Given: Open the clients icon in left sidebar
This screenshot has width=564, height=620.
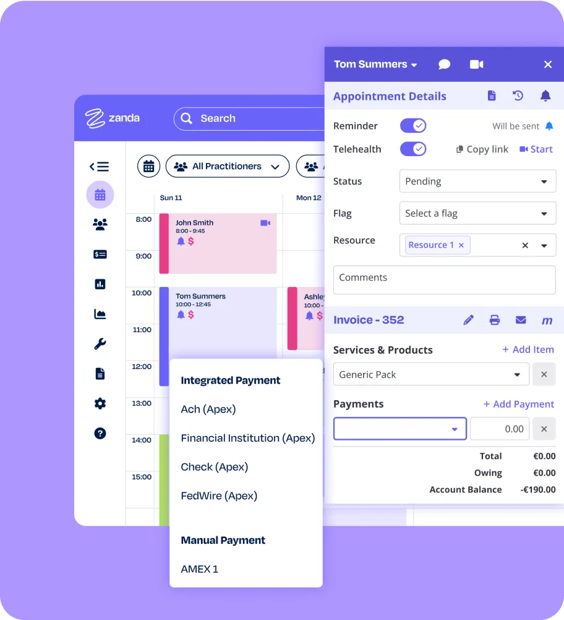Looking at the screenshot, I should pyautogui.click(x=100, y=225).
